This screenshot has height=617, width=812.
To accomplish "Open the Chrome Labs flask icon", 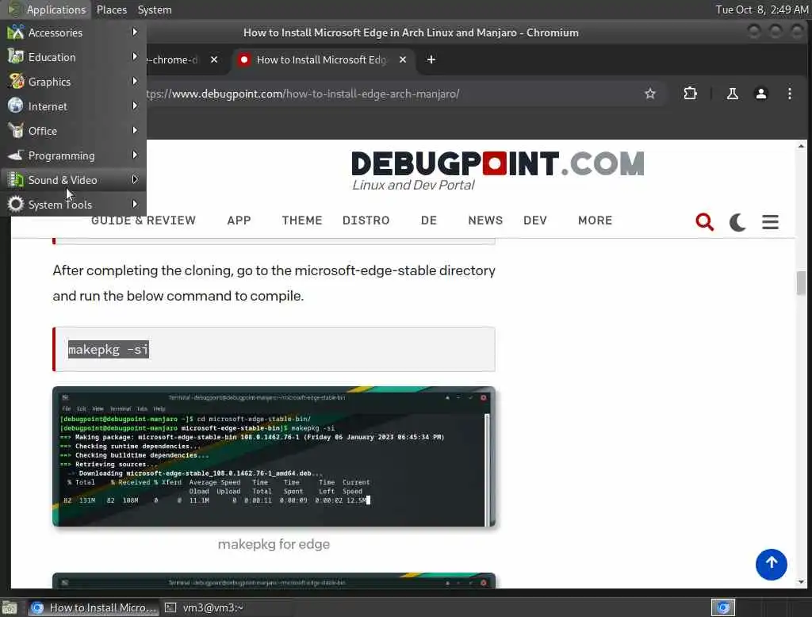I will pos(732,94).
